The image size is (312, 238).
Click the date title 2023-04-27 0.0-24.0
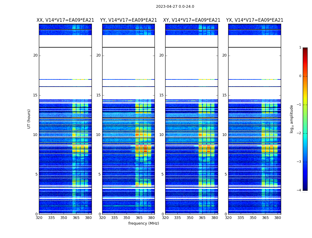click(175, 7)
